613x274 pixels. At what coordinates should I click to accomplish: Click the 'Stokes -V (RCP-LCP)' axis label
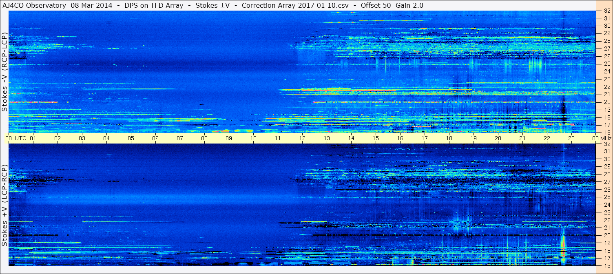(5, 71)
